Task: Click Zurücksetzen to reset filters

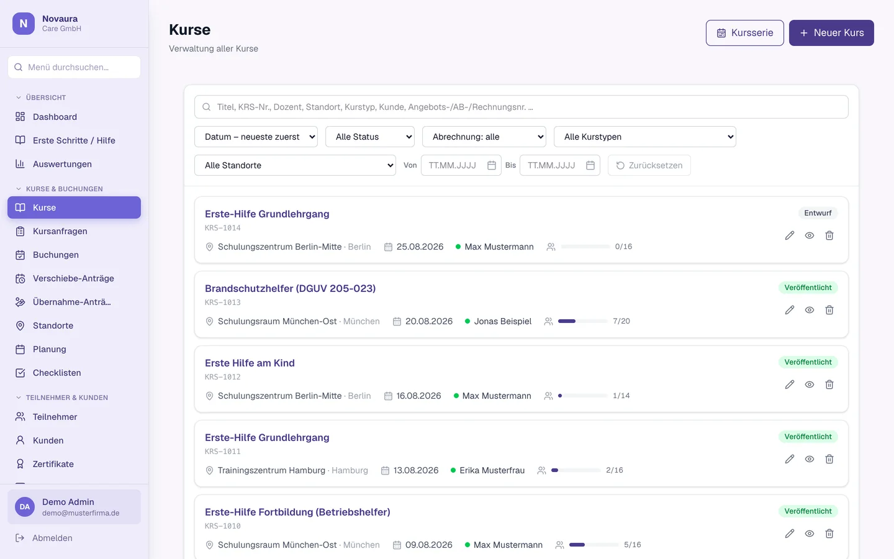Action: [649, 165]
